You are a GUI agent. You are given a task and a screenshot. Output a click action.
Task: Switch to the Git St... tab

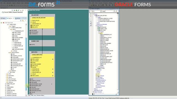tap(18, 18)
